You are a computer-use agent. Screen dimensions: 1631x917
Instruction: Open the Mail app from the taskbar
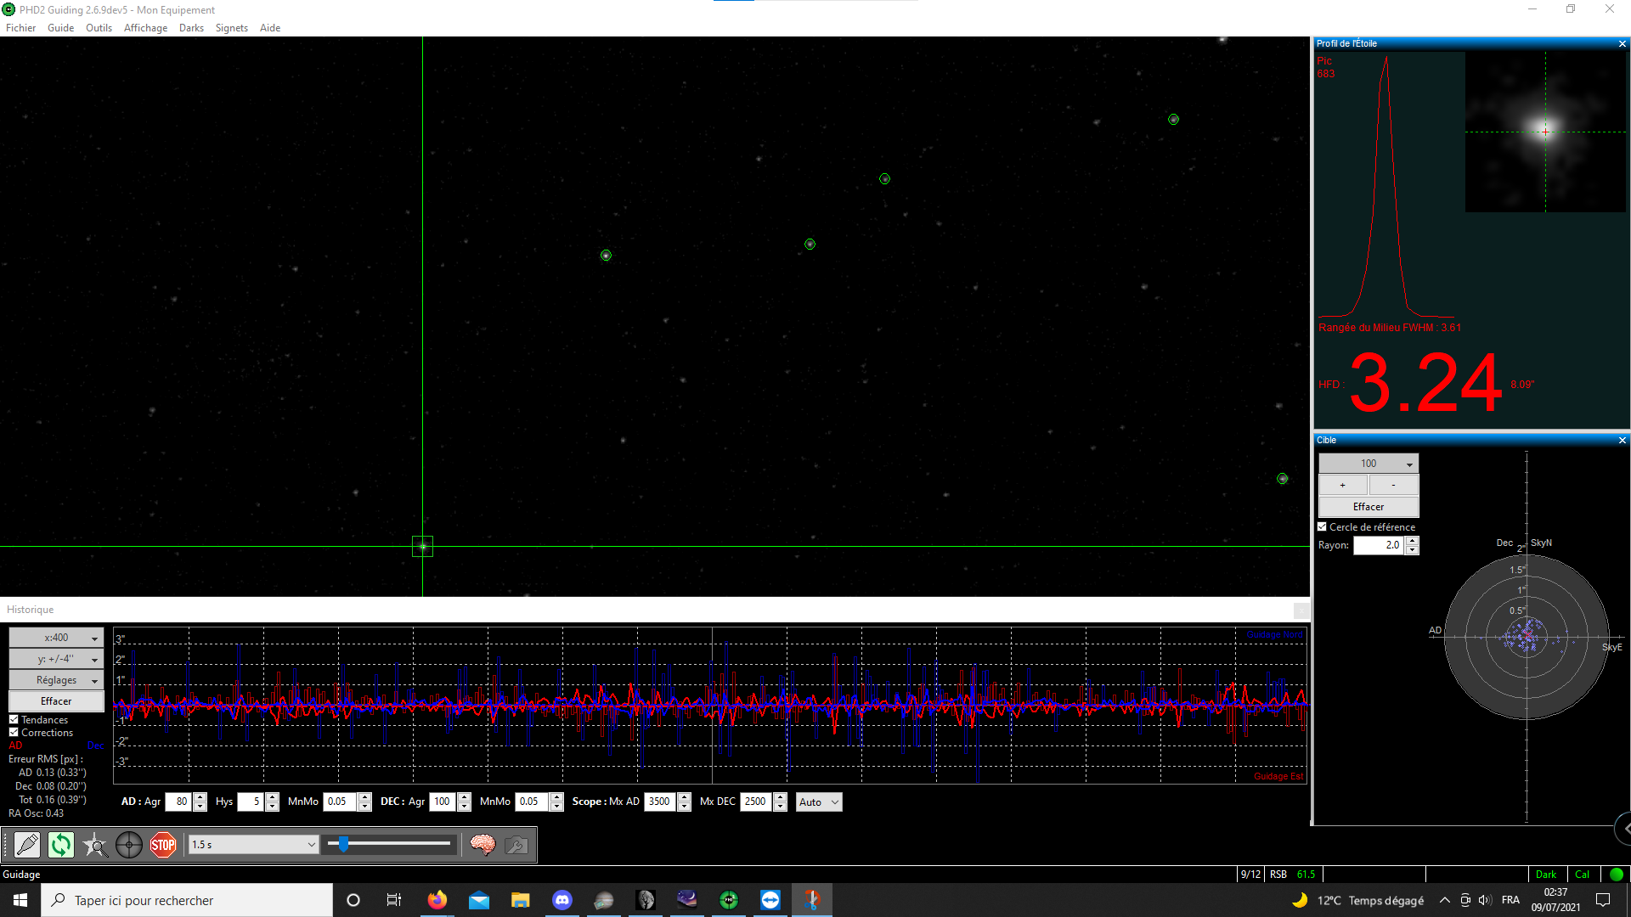tap(479, 900)
